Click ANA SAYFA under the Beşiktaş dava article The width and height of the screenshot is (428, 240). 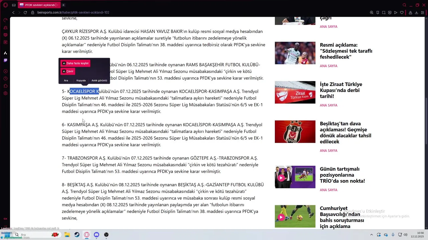pos(328,151)
